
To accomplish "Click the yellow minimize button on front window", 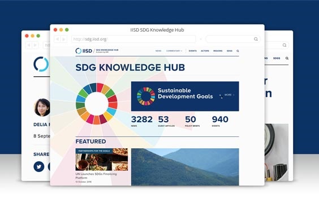I will pos(61,30).
